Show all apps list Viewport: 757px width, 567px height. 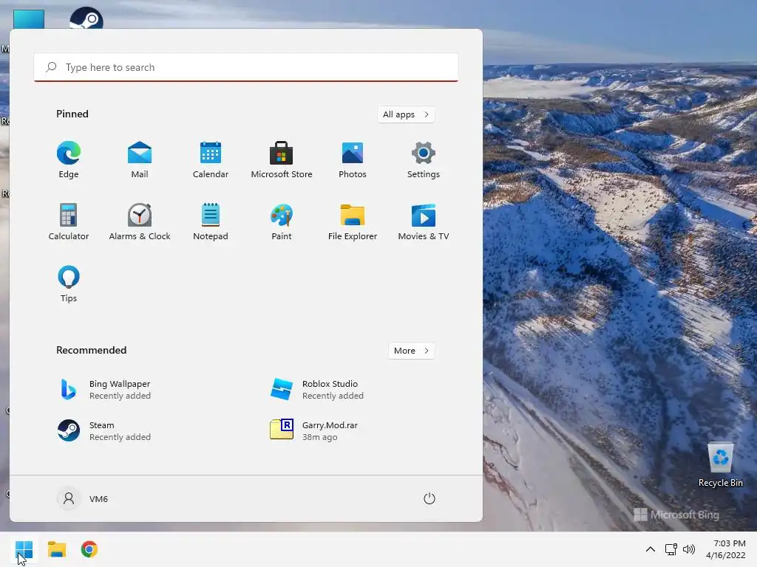[x=406, y=114]
